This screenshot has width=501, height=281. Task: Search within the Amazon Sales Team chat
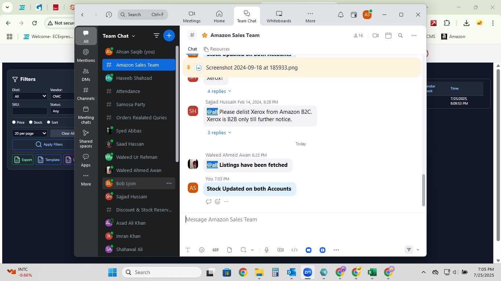pos(401,35)
